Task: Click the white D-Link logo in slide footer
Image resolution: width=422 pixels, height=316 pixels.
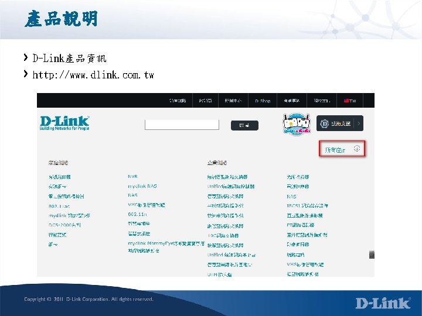Action: pos(383,303)
